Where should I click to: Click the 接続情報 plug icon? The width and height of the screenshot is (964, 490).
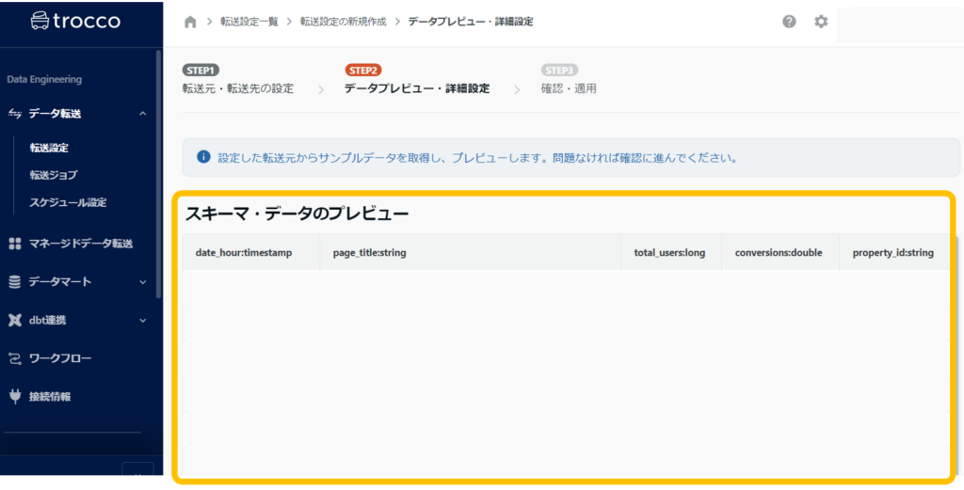(15, 396)
